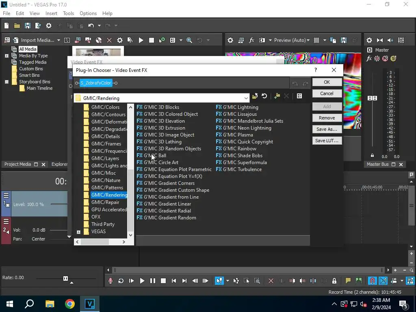Pause timeline playback
416x312 pixels.
click(x=153, y=281)
